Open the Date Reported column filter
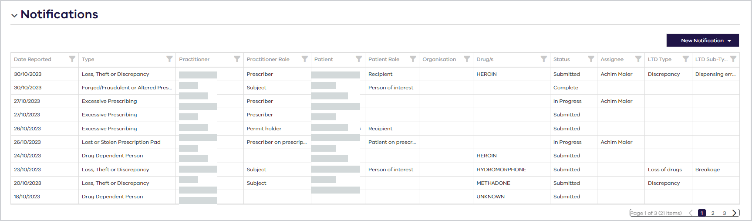 [72, 59]
